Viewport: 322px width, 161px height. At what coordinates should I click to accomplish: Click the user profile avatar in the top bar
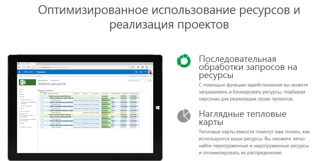[x=150, y=72]
